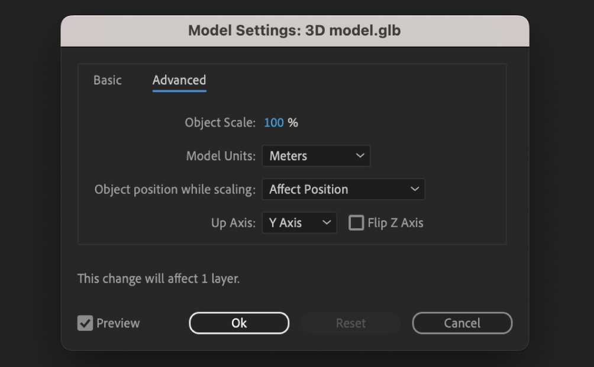Disable the Preview checkbox
The image size is (594, 367).
(84, 323)
